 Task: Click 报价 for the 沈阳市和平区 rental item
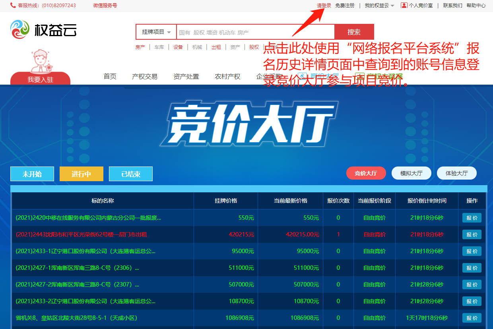click(x=472, y=234)
